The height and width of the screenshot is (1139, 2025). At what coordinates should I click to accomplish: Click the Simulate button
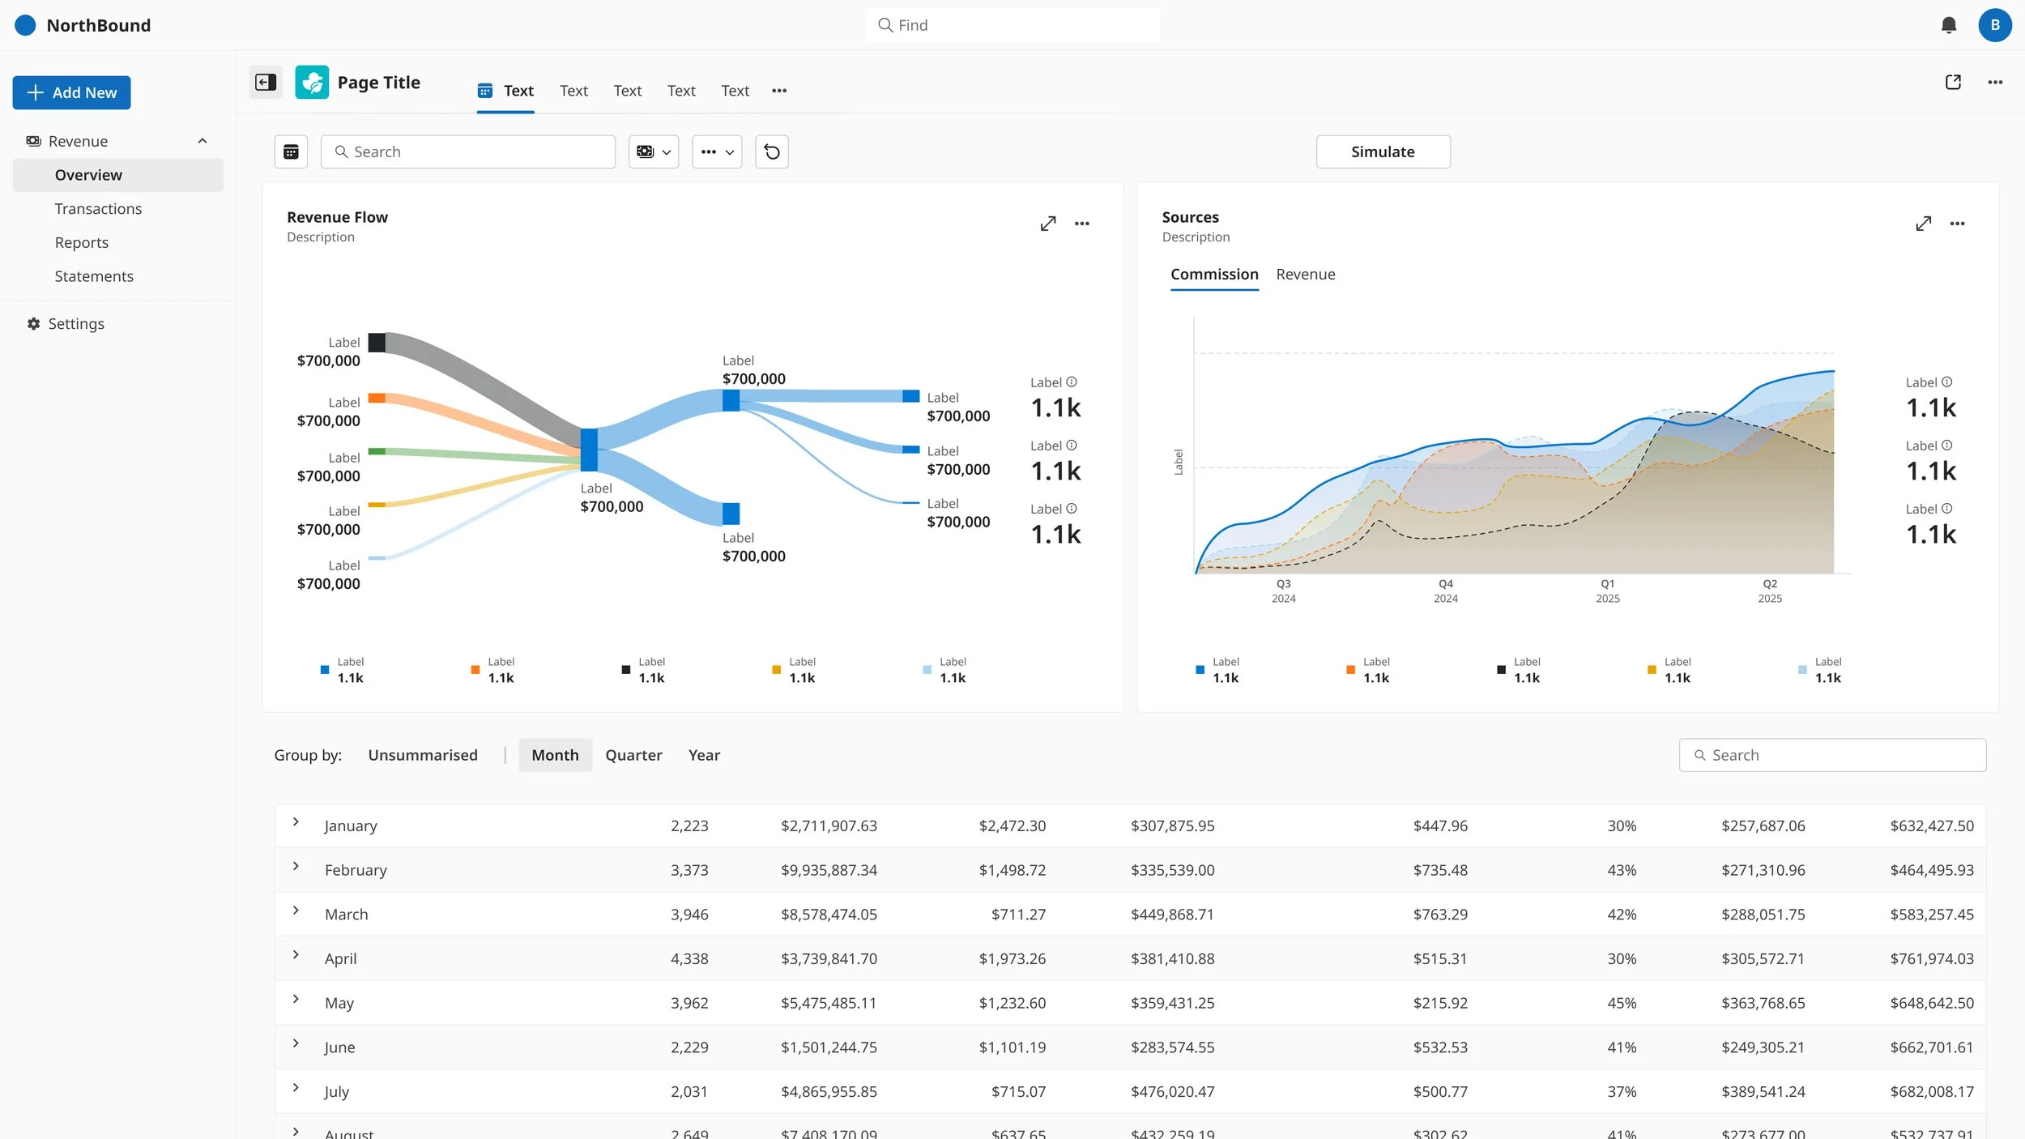1383,151
